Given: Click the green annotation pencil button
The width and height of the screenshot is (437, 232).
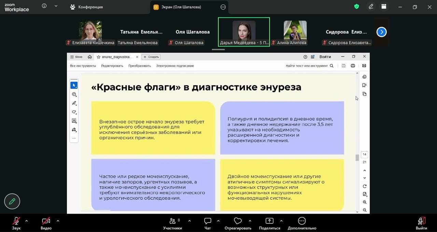Looking at the screenshot, I should click(12, 201).
